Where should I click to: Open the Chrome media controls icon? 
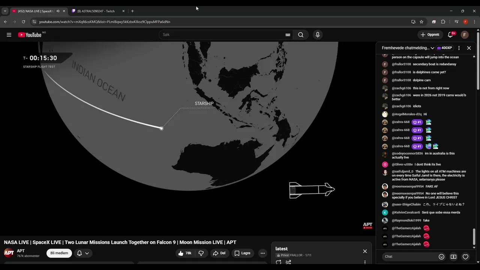point(456,22)
